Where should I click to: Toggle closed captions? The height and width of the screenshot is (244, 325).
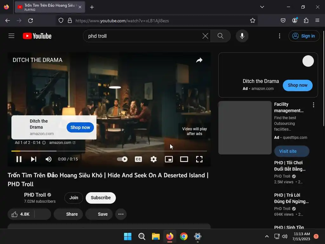click(138, 159)
